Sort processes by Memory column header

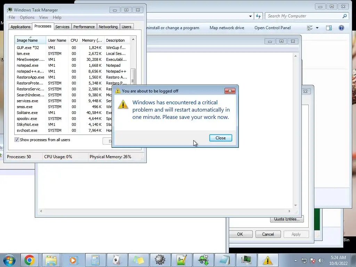pos(92,40)
